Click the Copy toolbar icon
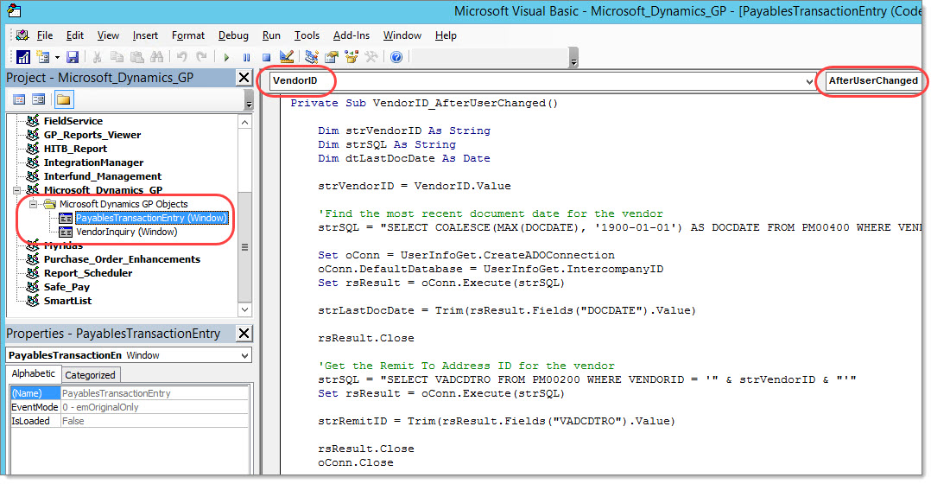Viewport: 931px width, 484px height. tap(117, 57)
